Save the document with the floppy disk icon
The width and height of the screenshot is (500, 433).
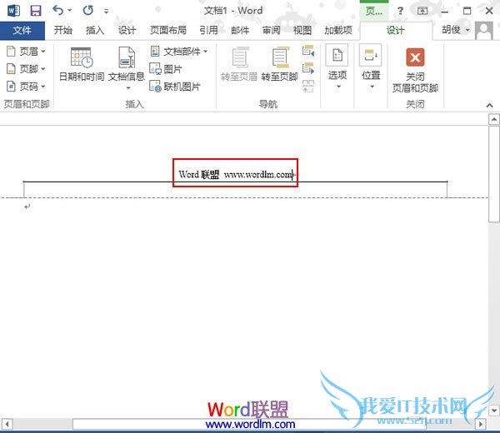(36, 11)
